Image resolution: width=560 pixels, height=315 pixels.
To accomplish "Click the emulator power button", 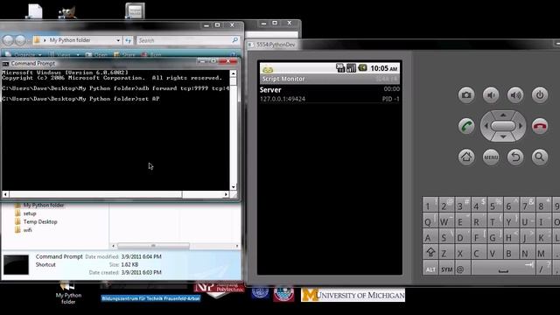I will pos(540,95).
